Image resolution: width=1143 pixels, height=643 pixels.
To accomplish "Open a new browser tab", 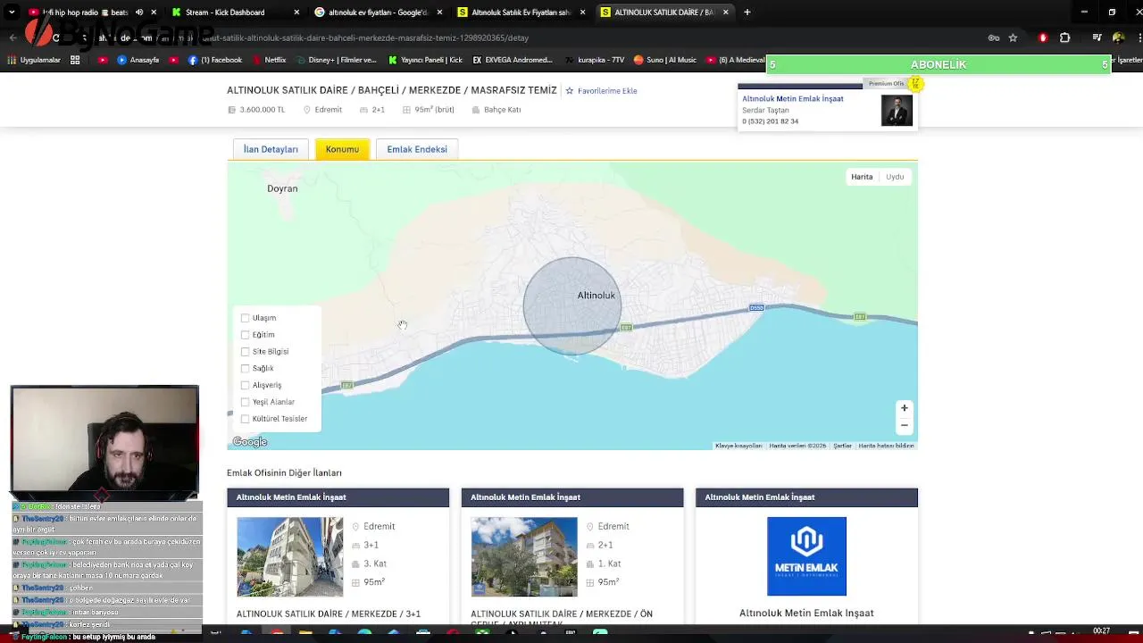I will click(x=747, y=13).
